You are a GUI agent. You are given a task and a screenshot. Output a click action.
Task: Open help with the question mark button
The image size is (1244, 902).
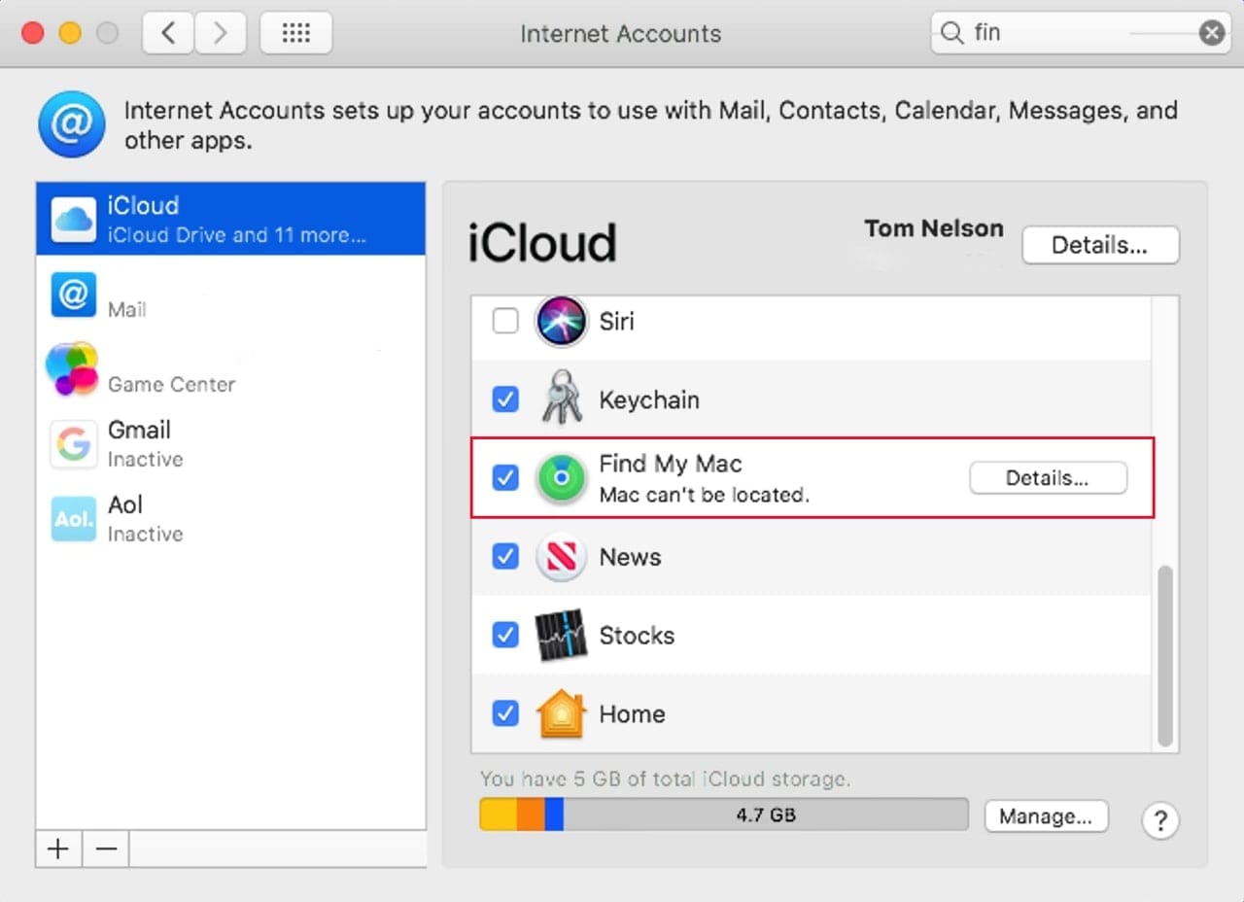click(1159, 820)
